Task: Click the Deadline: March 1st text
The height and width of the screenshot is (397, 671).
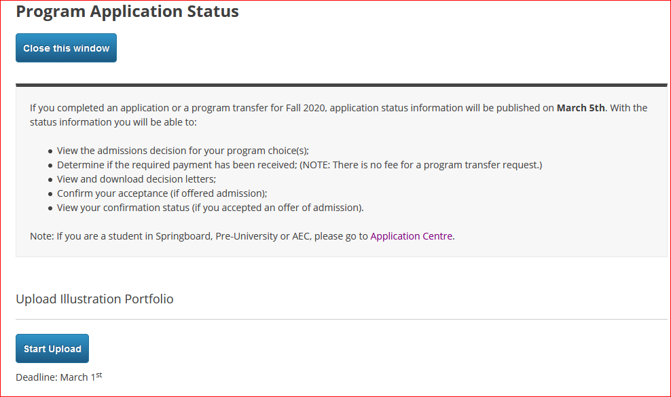Action: coord(59,377)
